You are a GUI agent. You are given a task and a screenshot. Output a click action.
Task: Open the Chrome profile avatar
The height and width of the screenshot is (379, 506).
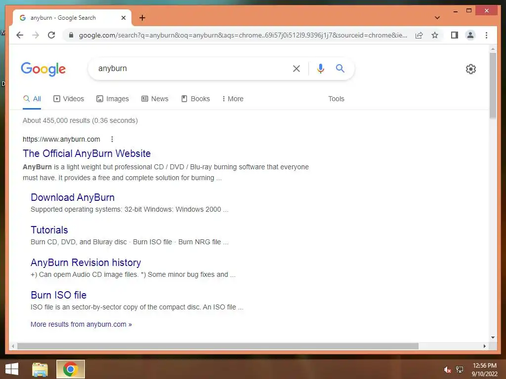coord(470,35)
